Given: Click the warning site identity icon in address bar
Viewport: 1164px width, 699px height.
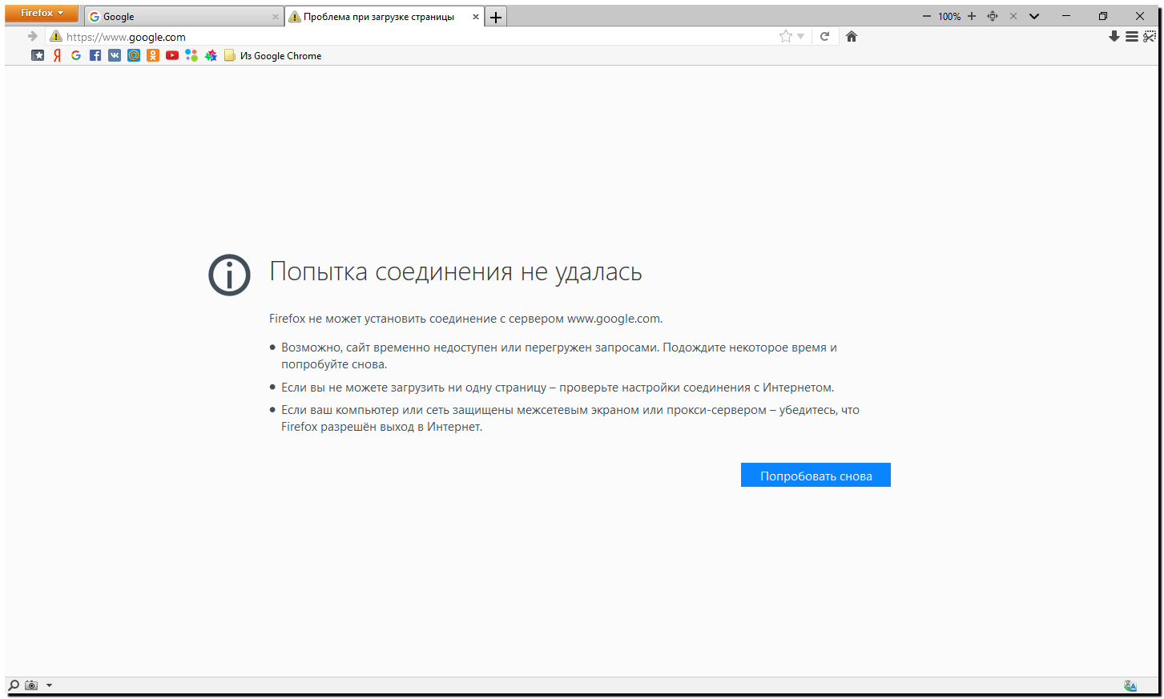Looking at the screenshot, I should click(55, 36).
